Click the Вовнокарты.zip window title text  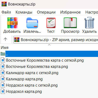click(22, 4)
